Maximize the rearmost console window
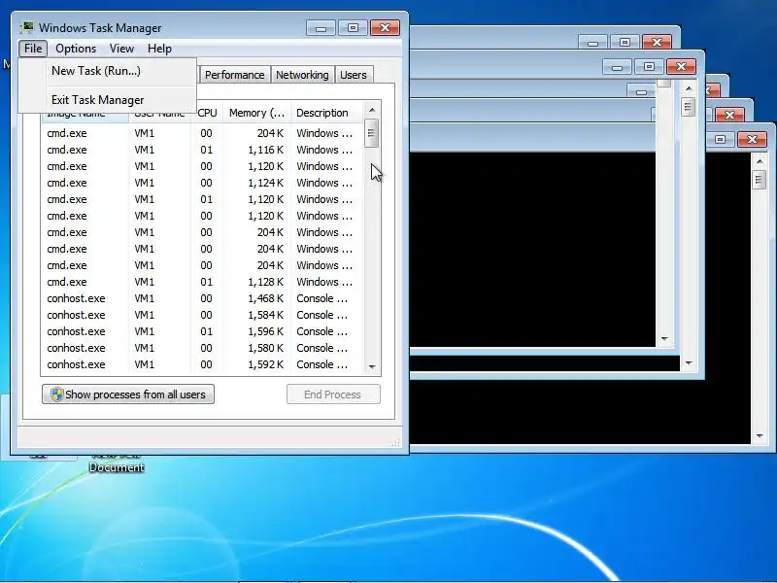Screen dimensions: 777x583 [625, 42]
